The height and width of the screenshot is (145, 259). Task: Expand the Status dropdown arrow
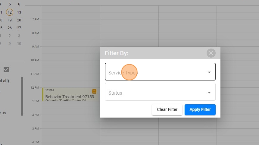pos(209,93)
